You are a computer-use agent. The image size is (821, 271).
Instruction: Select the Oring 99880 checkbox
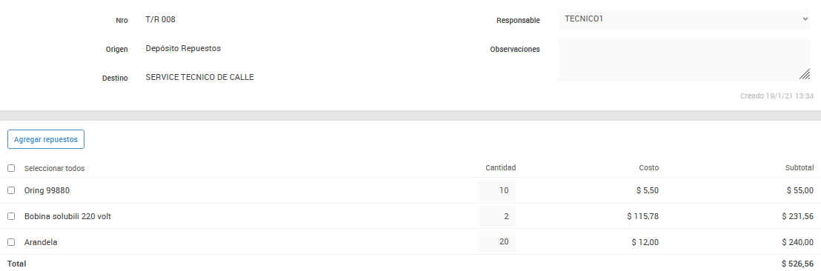11,190
